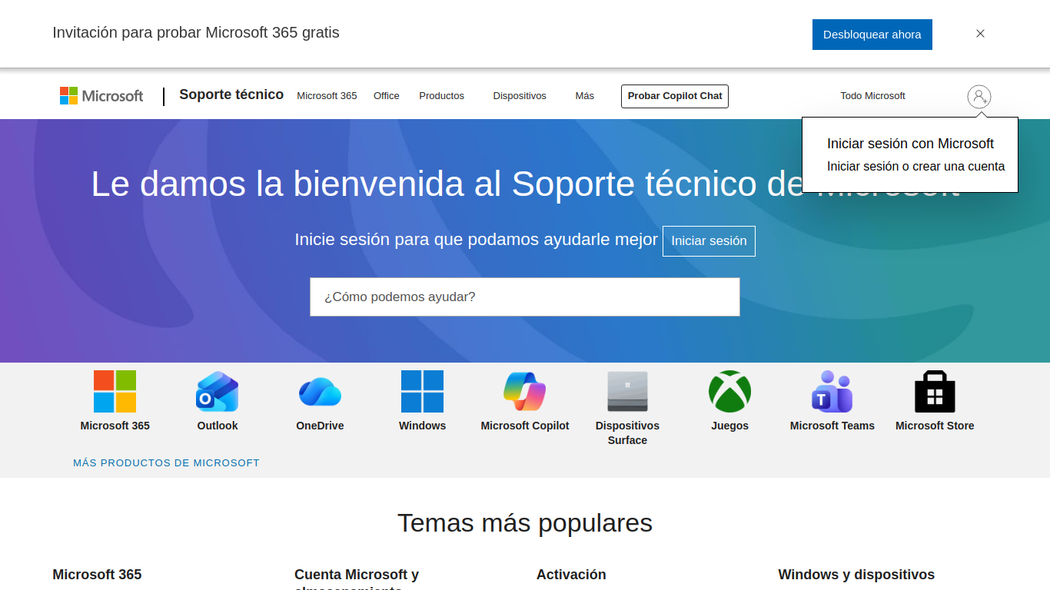The width and height of the screenshot is (1050, 590).
Task: Close the Microsoft 365 invitation banner
Action: pyautogui.click(x=980, y=34)
